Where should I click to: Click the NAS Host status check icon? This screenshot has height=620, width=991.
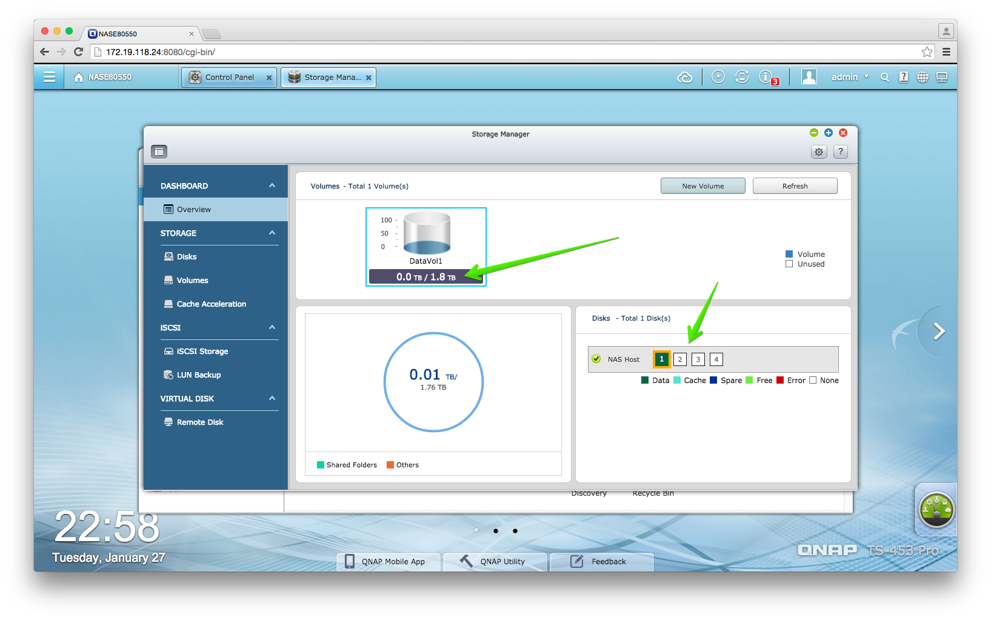pyautogui.click(x=596, y=359)
